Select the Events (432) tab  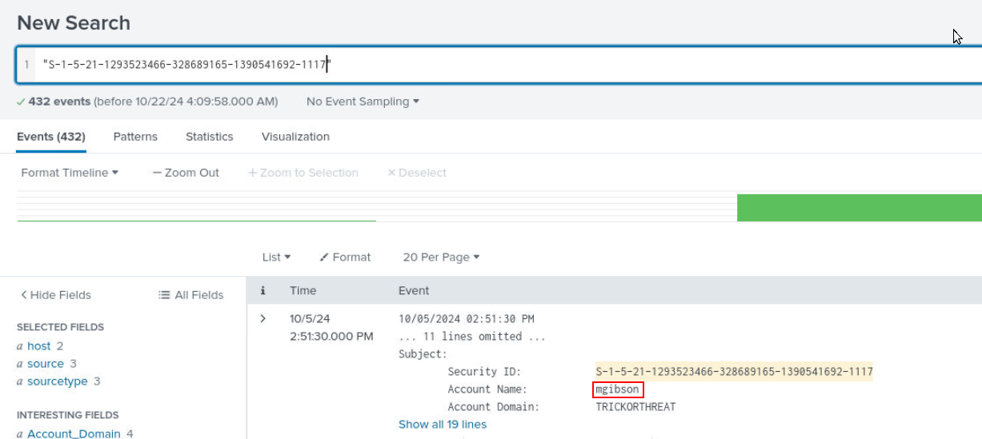tap(51, 137)
